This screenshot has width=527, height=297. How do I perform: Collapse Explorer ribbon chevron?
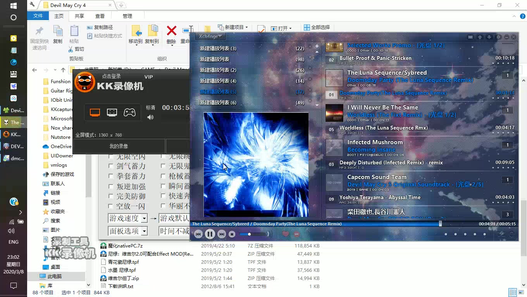(513, 16)
